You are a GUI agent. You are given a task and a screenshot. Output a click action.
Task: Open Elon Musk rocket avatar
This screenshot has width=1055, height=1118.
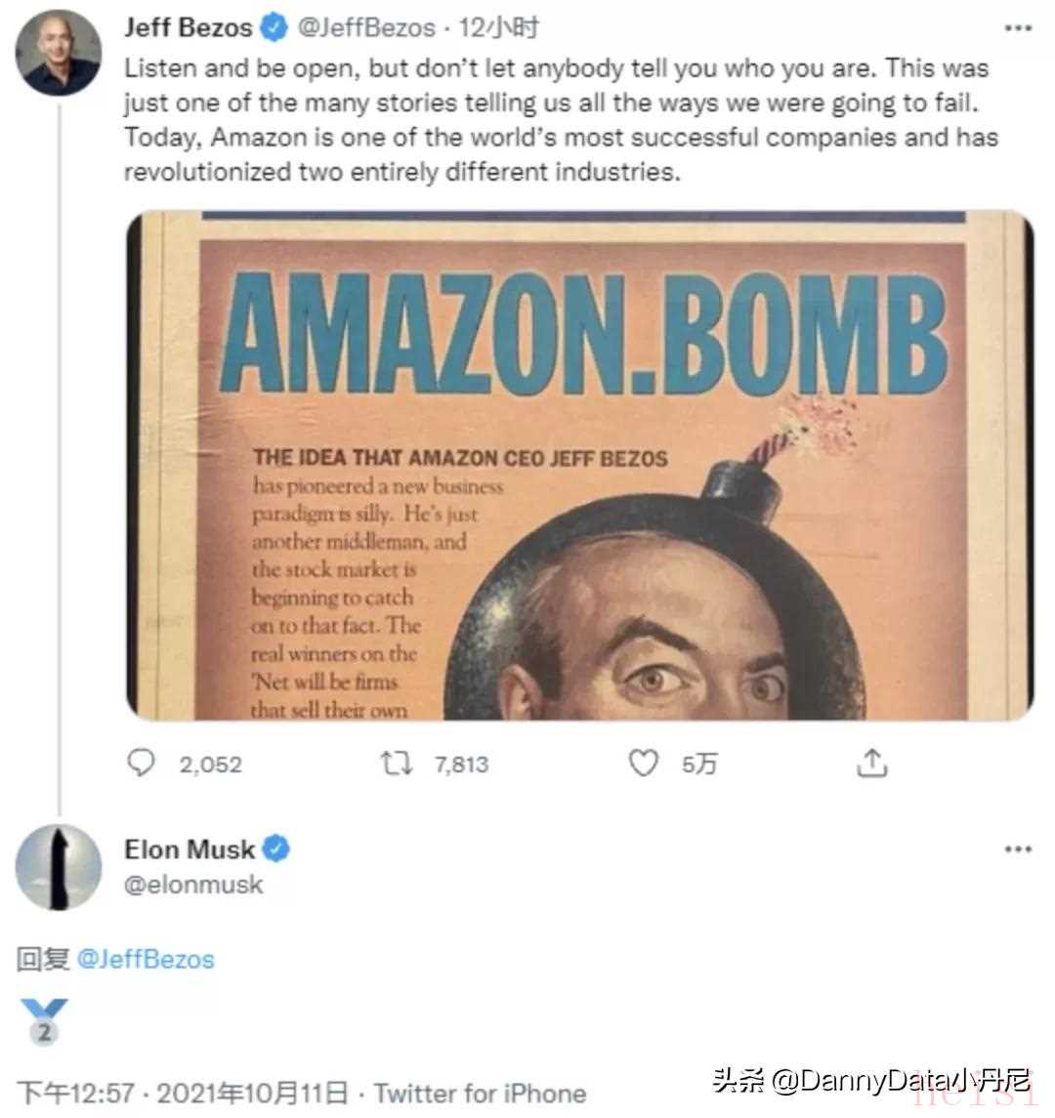[x=59, y=867]
